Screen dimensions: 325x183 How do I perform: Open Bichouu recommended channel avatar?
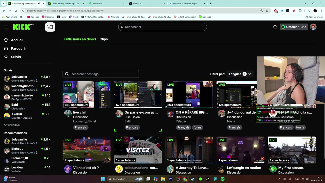[x=7, y=150]
